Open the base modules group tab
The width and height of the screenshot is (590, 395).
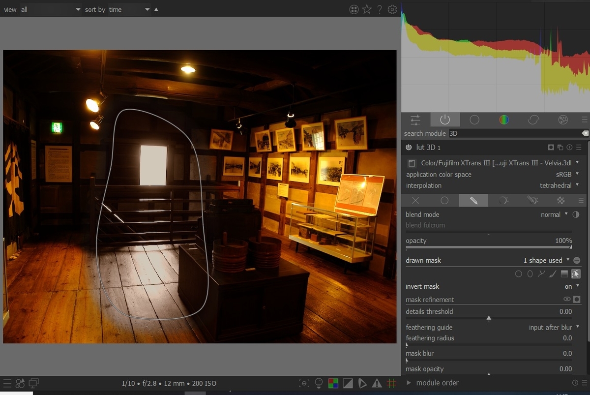point(474,120)
